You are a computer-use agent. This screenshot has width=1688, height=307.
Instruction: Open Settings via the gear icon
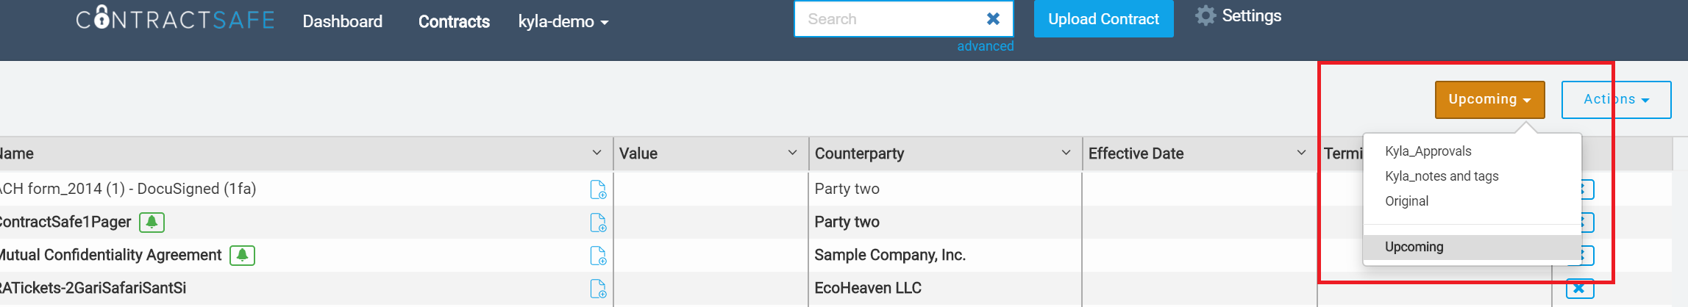(1206, 15)
